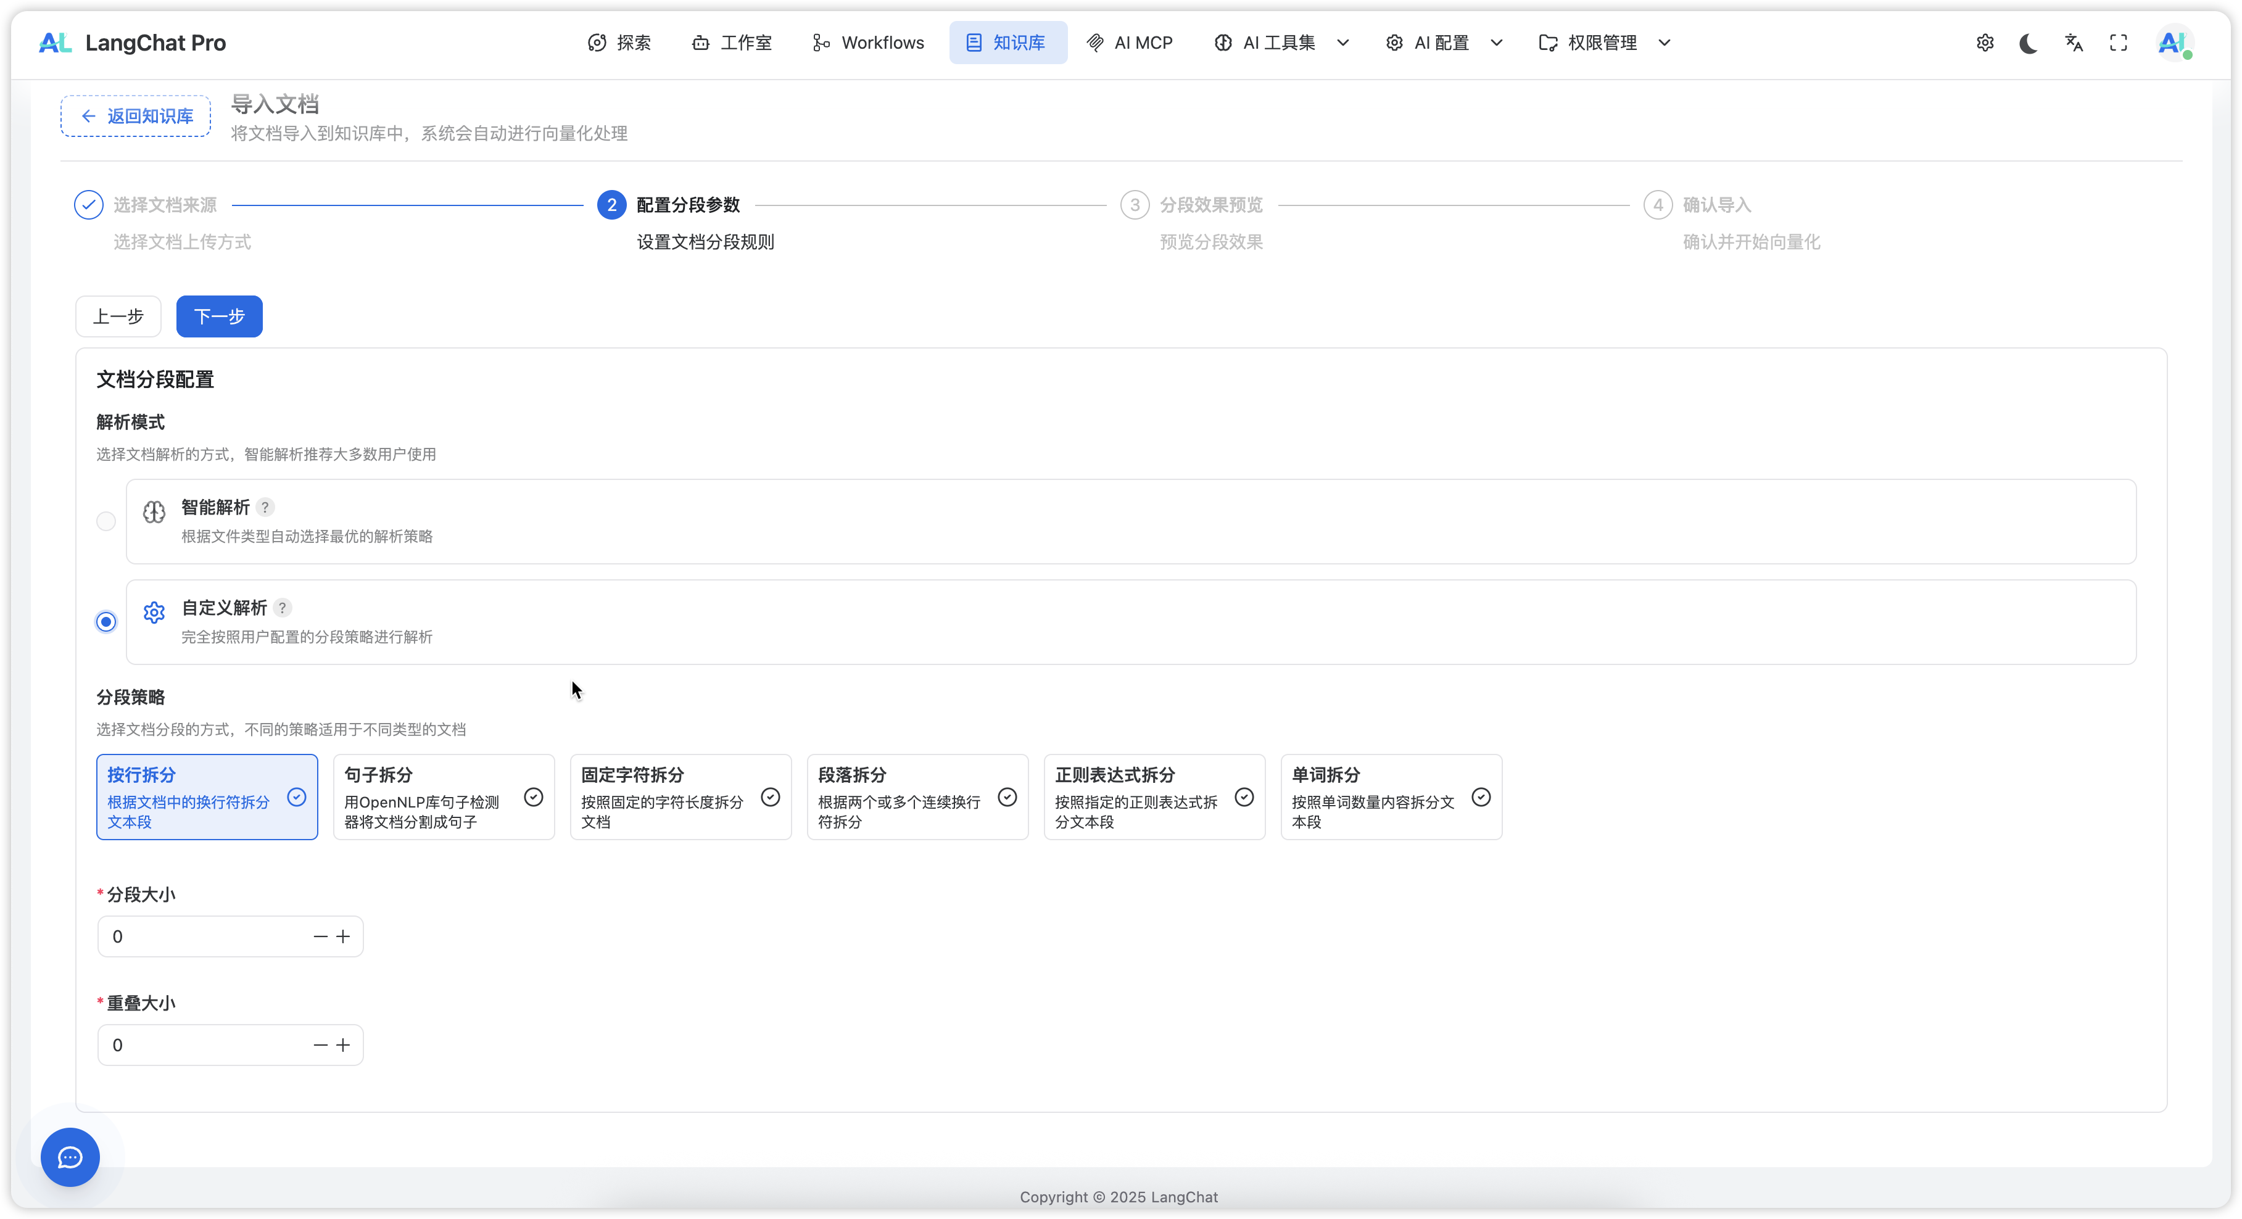Select the 智能解析 radio button
2242x1219 pixels.
tap(106, 521)
